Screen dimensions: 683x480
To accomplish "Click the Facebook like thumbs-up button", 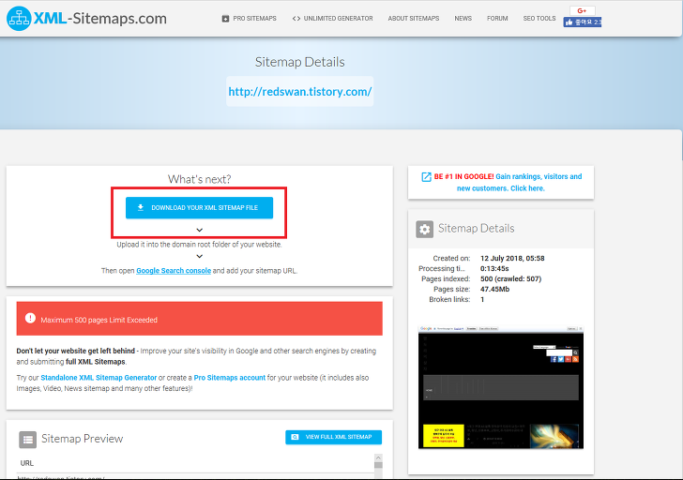I will pos(582,22).
